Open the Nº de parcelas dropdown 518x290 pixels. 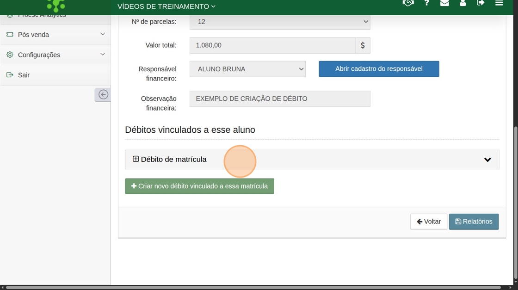[x=280, y=22]
